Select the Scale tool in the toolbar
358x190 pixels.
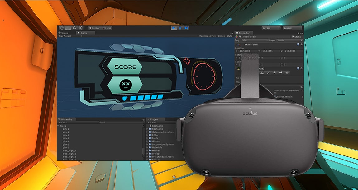click(81, 28)
